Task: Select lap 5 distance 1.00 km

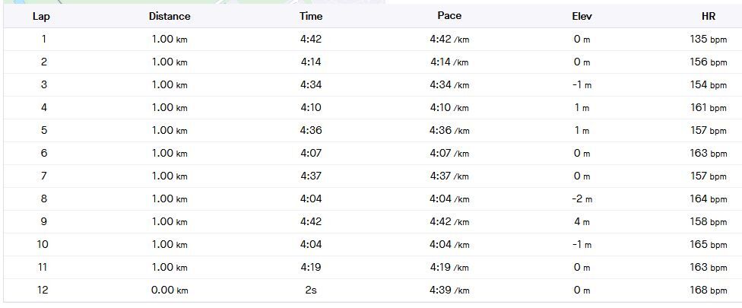Action: point(170,130)
